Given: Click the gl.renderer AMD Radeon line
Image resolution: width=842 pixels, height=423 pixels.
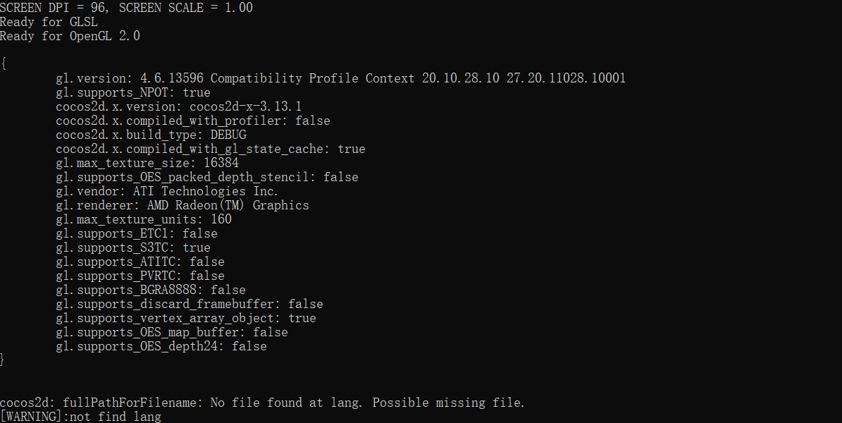Looking at the screenshot, I should tap(182, 205).
